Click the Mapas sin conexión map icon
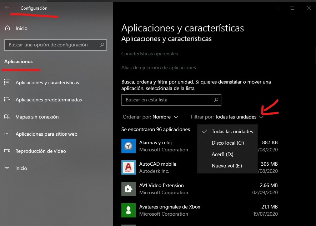The image size is (316, 226). (x=7, y=117)
